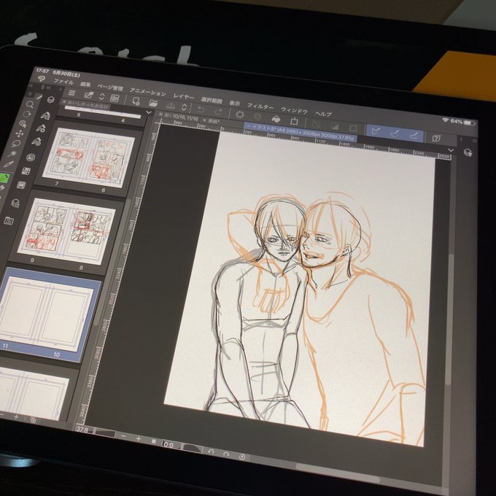Open the Sub Tool palette icon

click(x=45, y=115)
